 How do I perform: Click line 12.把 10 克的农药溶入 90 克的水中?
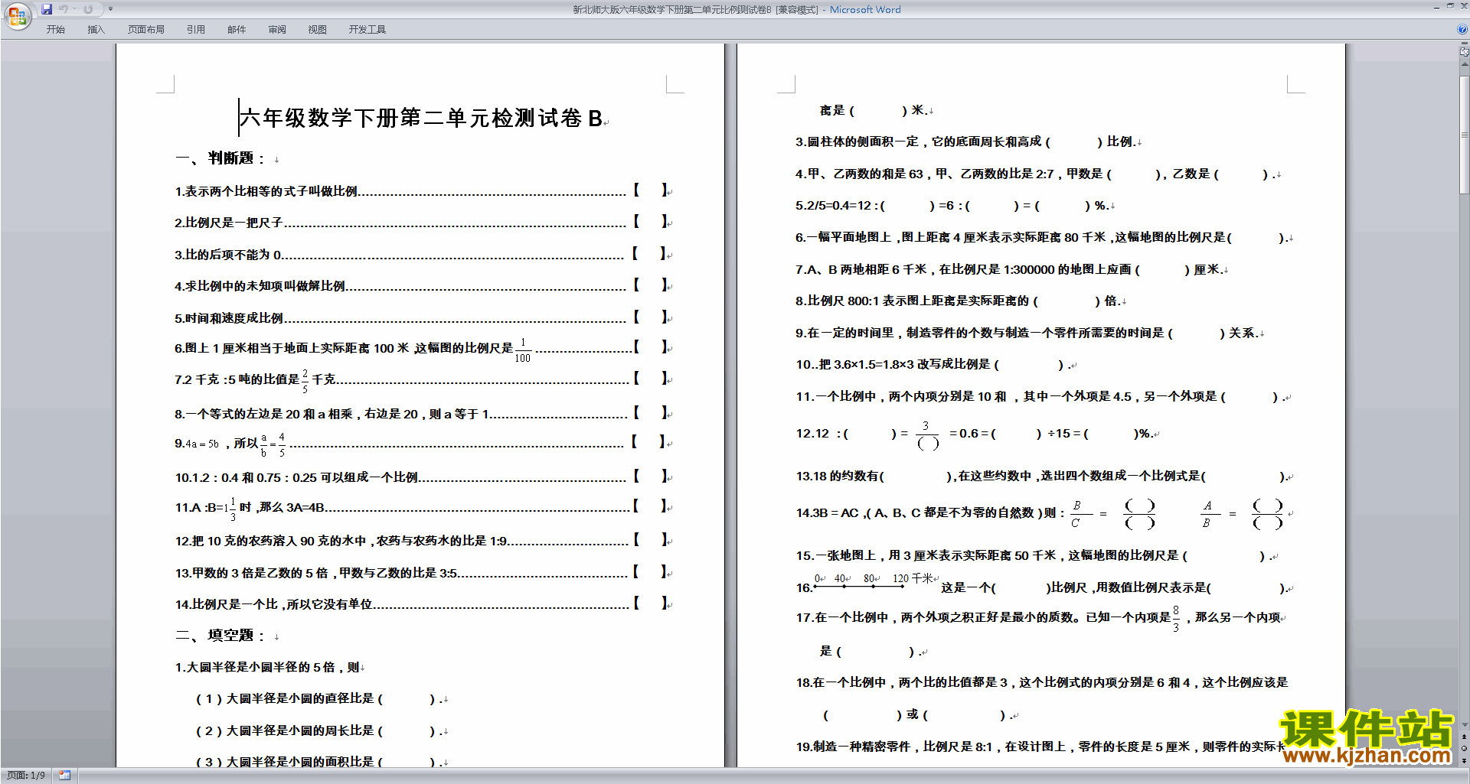(423, 541)
